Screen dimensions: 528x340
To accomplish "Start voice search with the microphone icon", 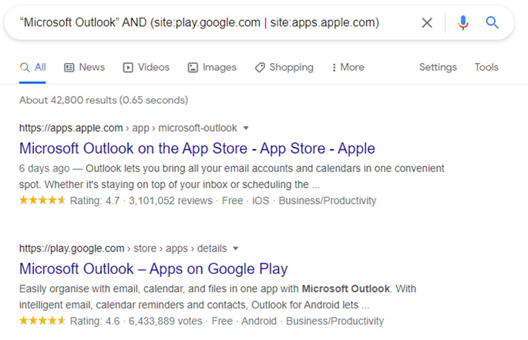I will [462, 23].
